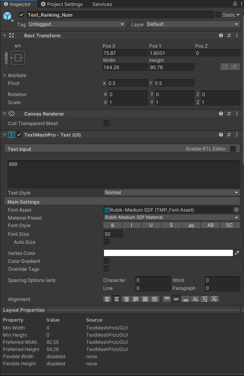The width and height of the screenshot is (244, 376).
Task: Open Canvas Renderer more options menu
Action: pyautogui.click(x=237, y=114)
